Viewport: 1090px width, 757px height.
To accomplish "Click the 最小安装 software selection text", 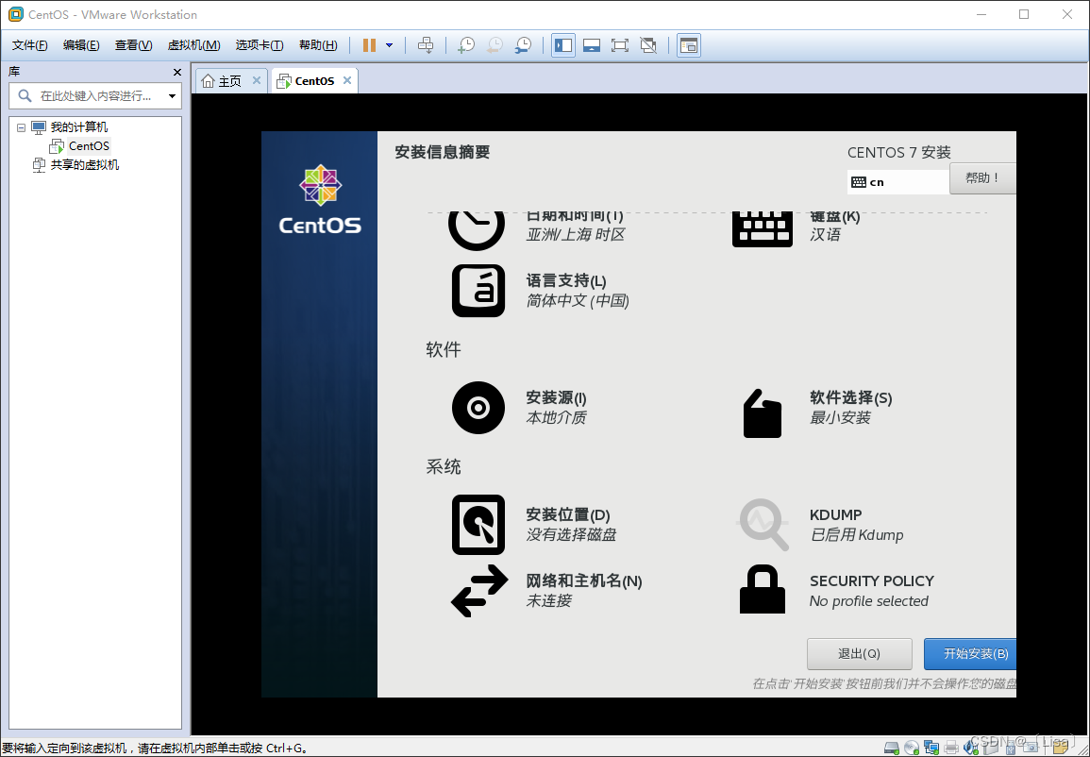I will (840, 418).
